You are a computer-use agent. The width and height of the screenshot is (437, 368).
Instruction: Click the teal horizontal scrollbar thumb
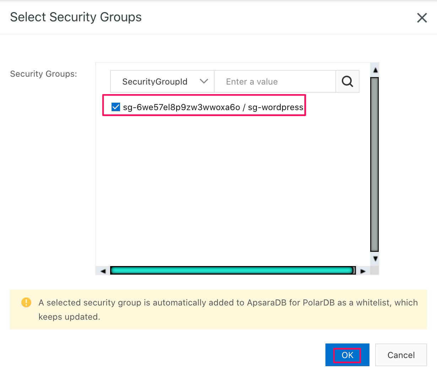click(233, 271)
